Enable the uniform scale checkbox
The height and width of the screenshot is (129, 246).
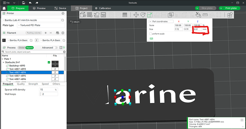(150, 34)
